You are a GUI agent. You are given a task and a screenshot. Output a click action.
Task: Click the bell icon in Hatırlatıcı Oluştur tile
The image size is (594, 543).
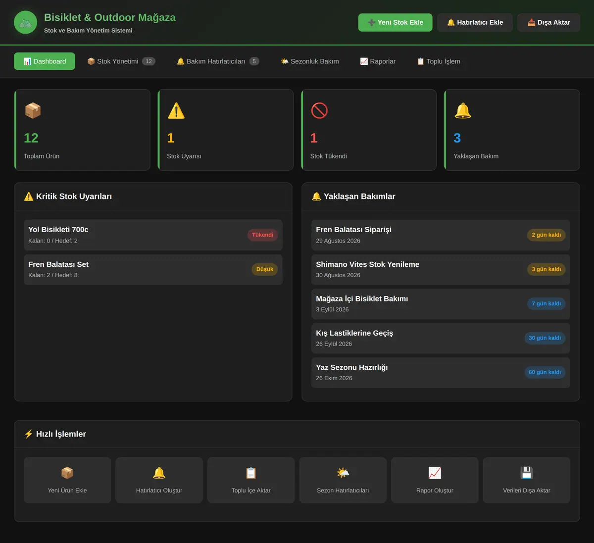click(159, 473)
